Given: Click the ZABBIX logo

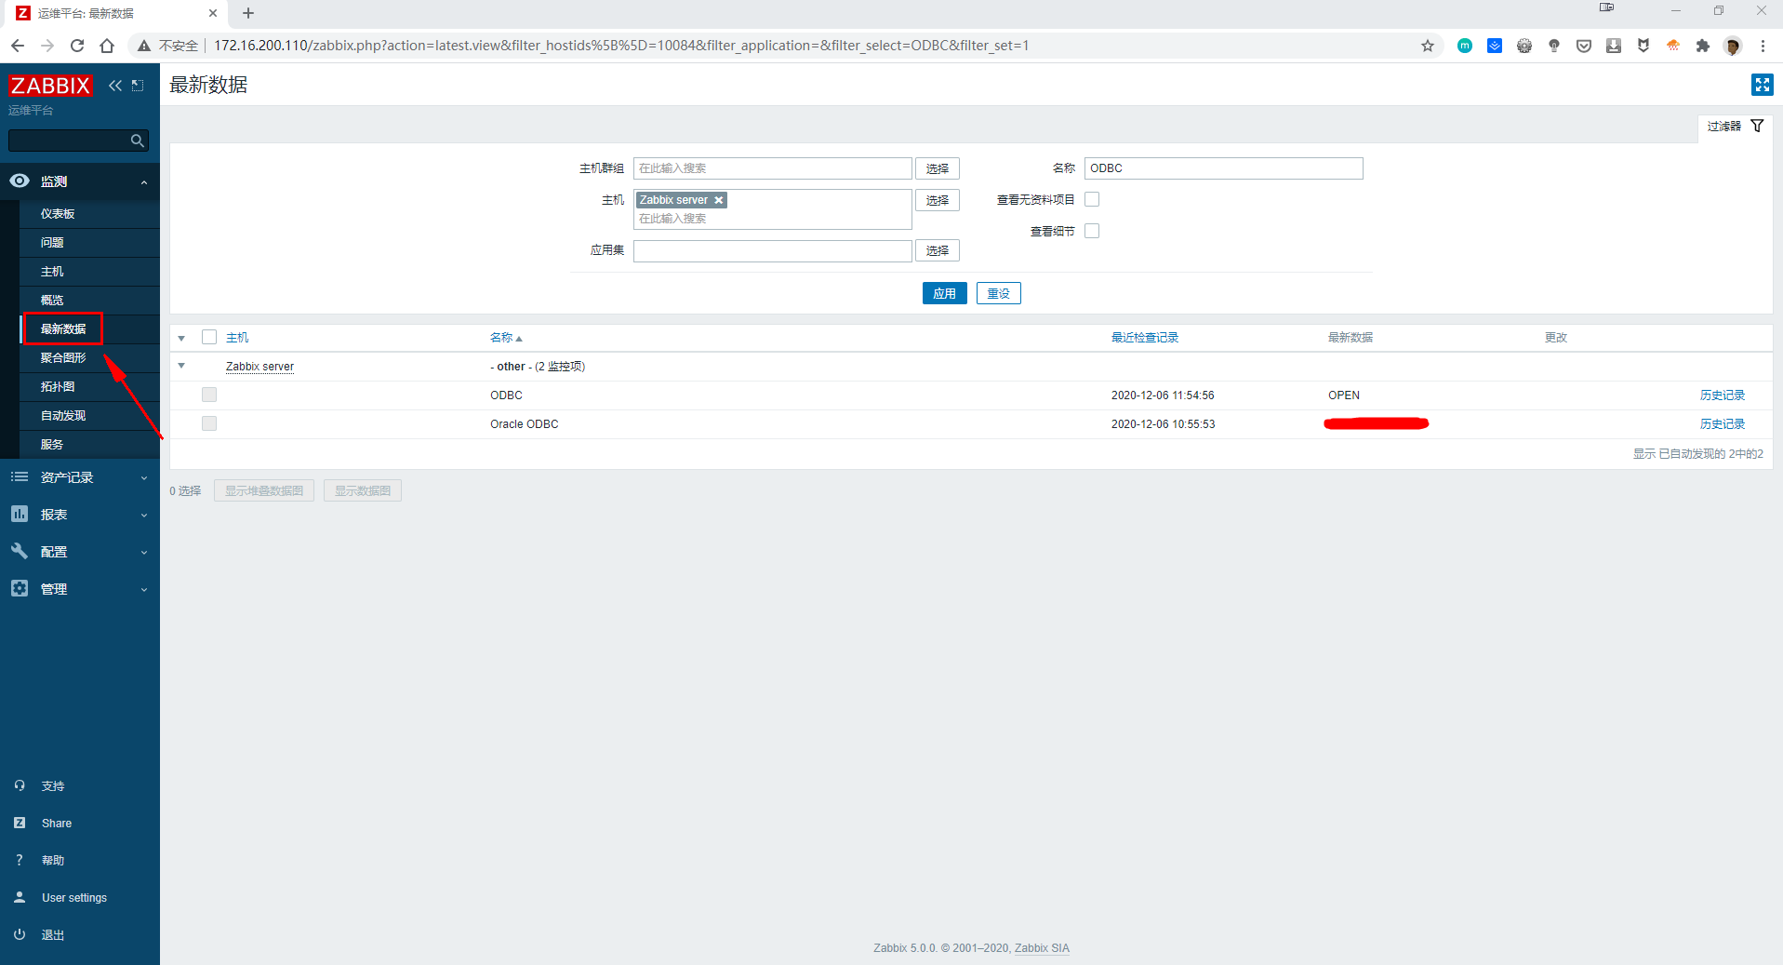Looking at the screenshot, I should click(x=50, y=85).
